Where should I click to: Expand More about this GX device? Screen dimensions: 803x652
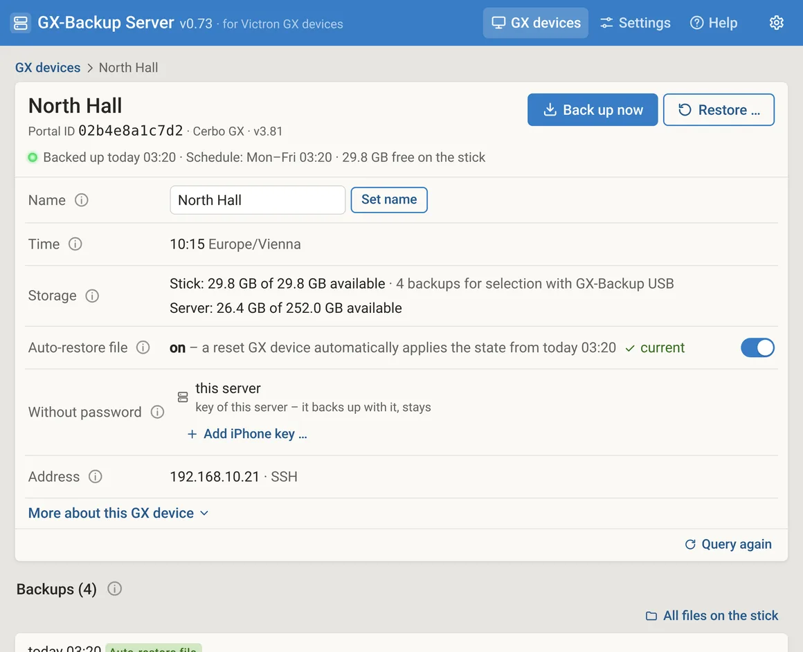tap(118, 513)
